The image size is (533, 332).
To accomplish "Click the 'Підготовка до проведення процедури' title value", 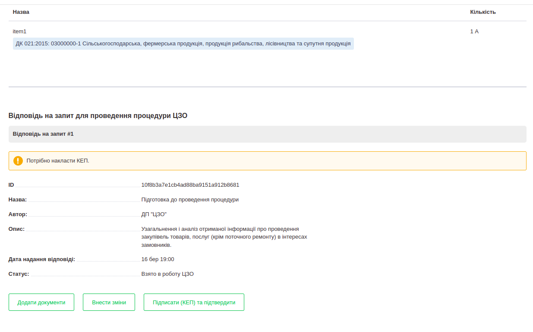I will [190, 200].
